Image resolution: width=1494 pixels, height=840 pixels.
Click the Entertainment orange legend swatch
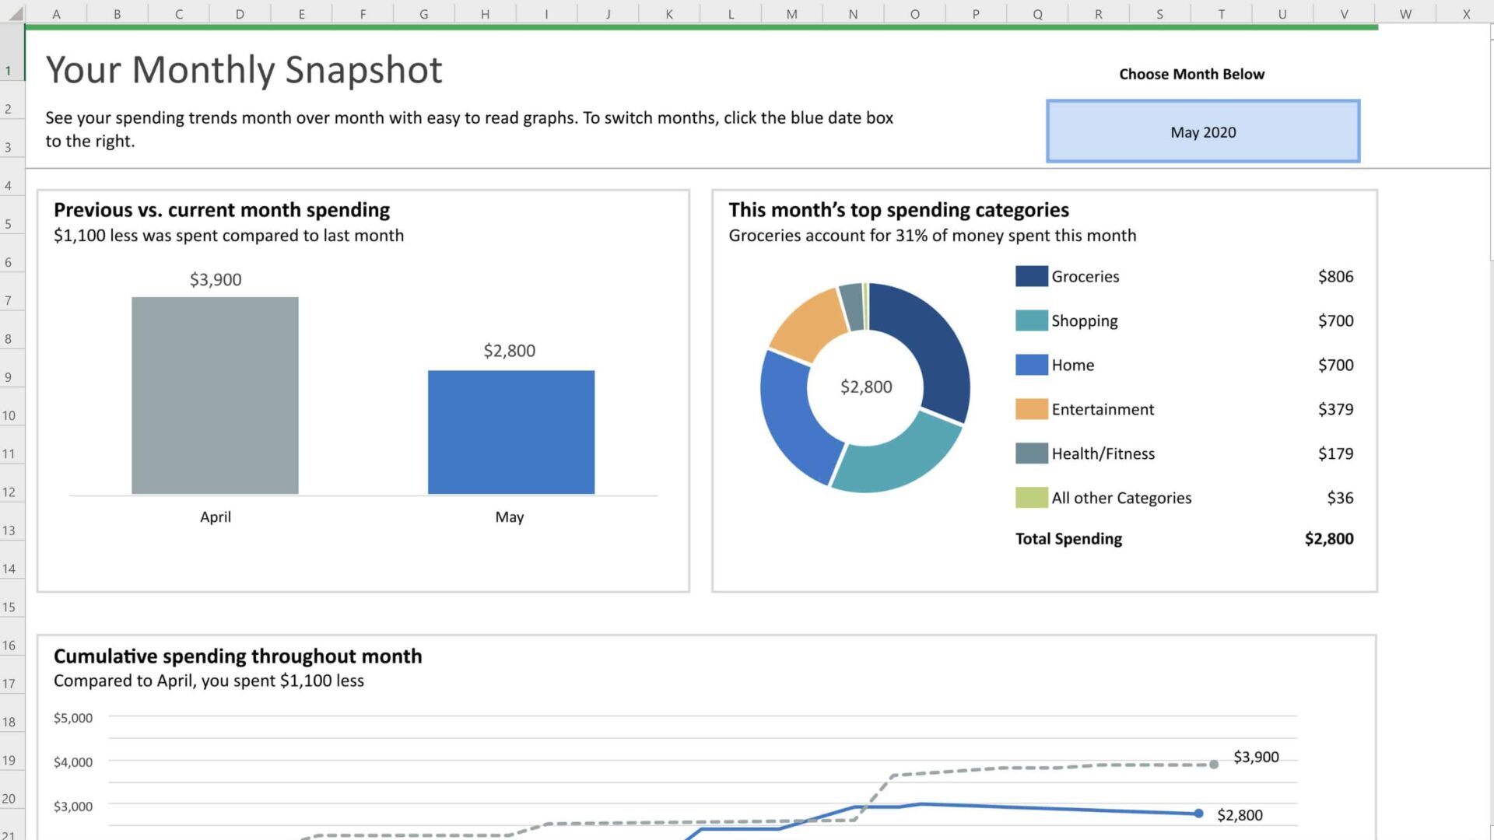1031,409
